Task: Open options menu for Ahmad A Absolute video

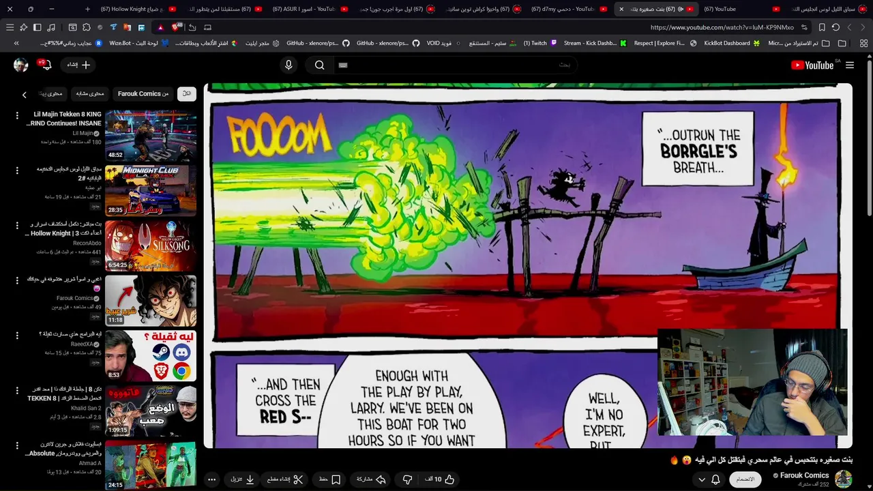Action: [17, 445]
